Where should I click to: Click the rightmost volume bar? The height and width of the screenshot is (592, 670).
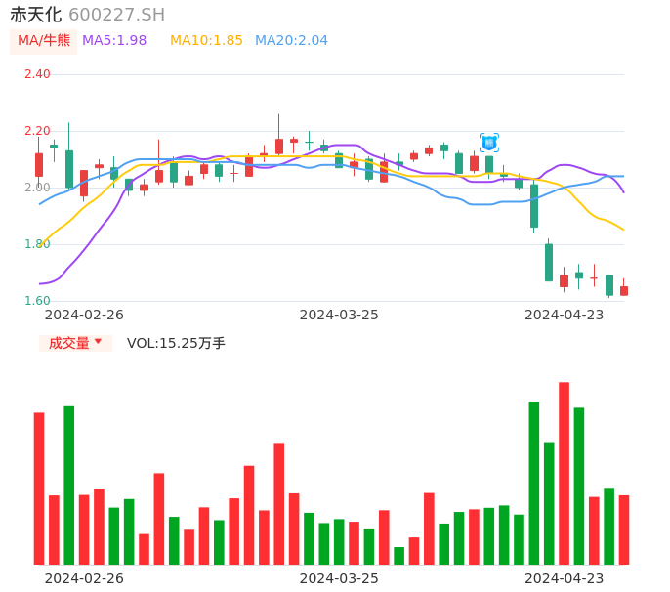click(624, 529)
